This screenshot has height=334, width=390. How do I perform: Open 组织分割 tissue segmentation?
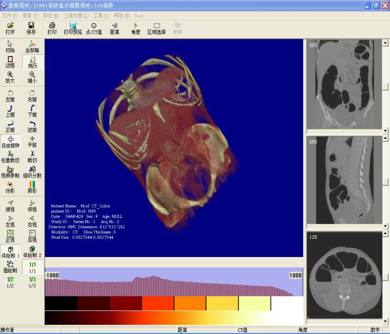(32, 172)
